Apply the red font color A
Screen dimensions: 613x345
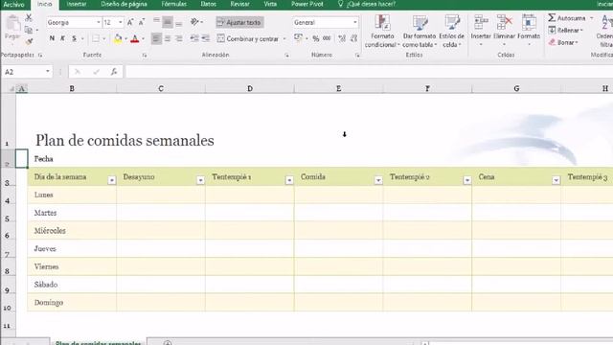click(134, 38)
